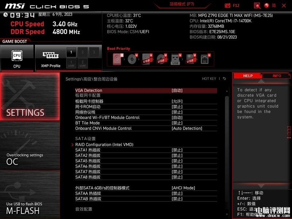This screenshot has height=219, width=292.
Task: Select the USB key boot device icon
Action: [176, 59]
